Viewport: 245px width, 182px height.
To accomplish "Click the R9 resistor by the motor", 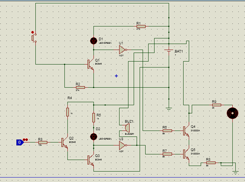I will [x=216, y=105].
